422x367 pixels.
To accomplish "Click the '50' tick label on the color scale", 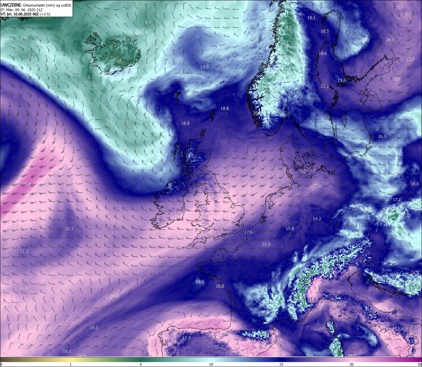I will click(419, 364).
